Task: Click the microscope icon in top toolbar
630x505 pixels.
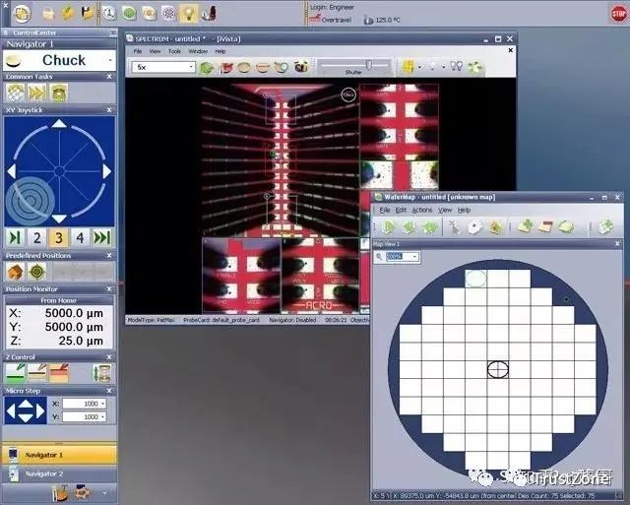Action: (x=209, y=13)
